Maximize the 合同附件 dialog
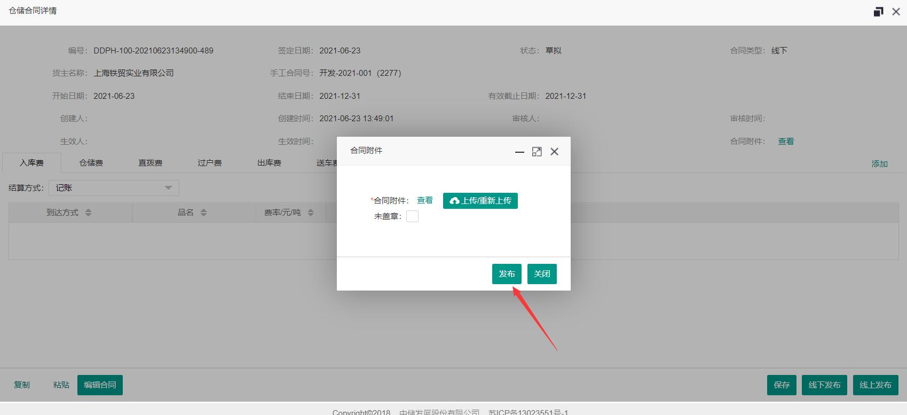Image resolution: width=907 pixels, height=415 pixels. 537,152
